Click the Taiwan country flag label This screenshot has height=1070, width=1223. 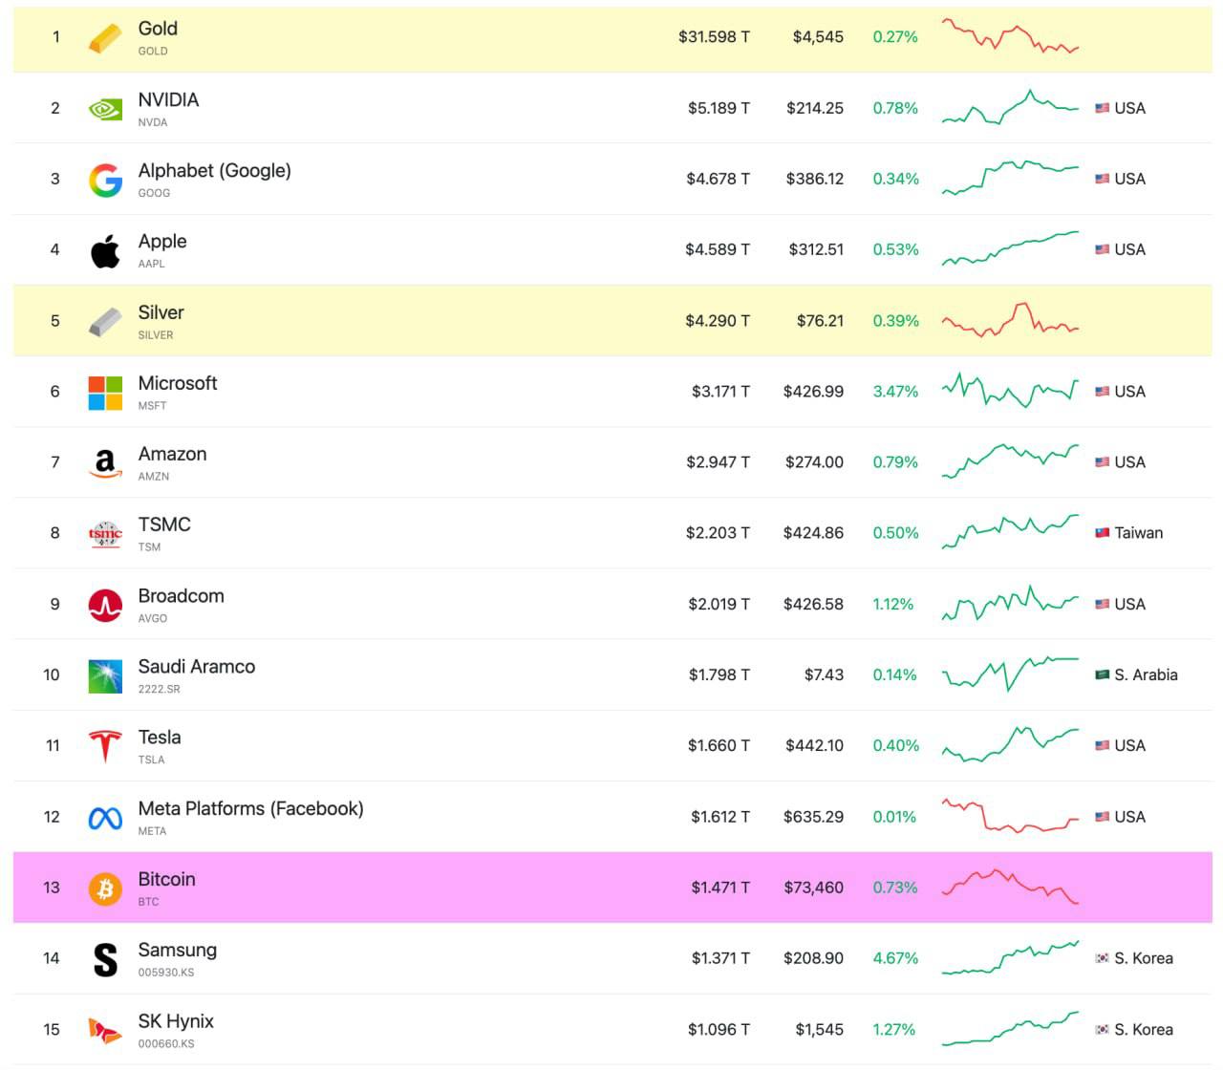click(1128, 533)
